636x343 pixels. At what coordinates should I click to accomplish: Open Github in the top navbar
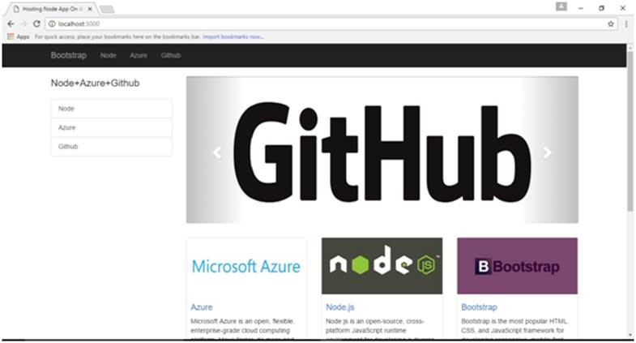(171, 55)
